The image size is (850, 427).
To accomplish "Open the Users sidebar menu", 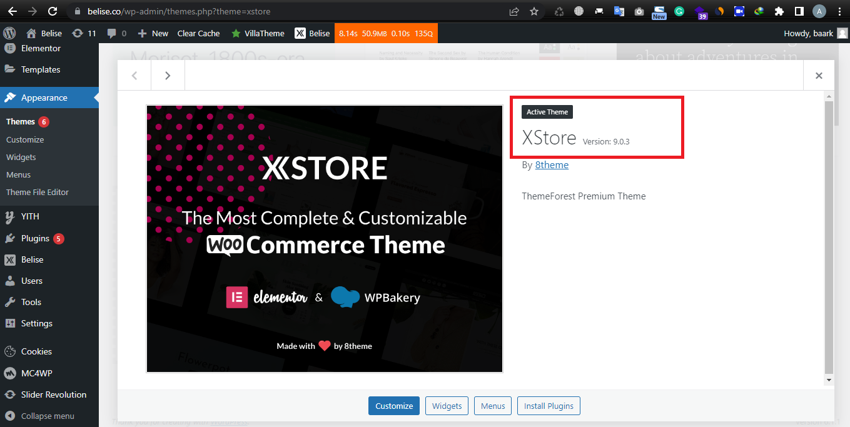I will click(49, 281).
